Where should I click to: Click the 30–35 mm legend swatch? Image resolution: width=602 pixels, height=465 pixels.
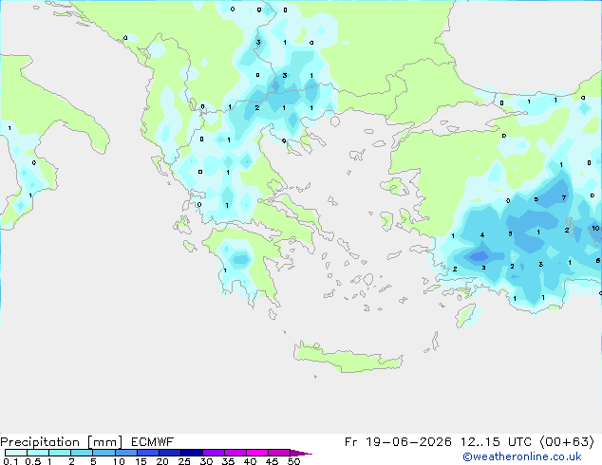pyautogui.click(x=213, y=453)
